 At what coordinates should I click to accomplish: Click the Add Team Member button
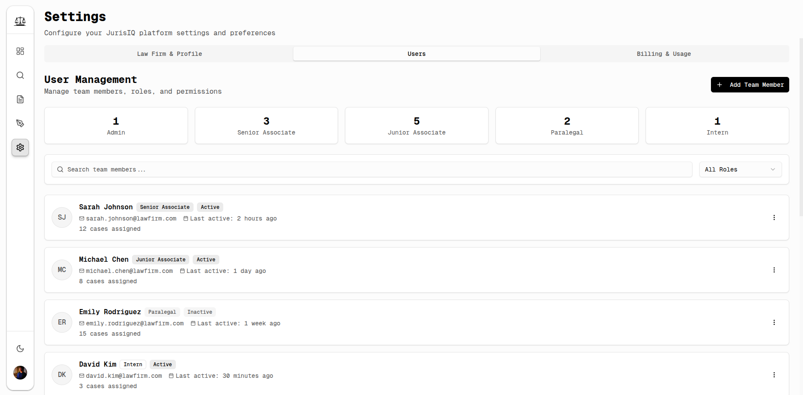[750, 85]
